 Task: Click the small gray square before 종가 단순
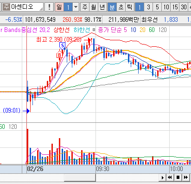[x=94, y=30]
